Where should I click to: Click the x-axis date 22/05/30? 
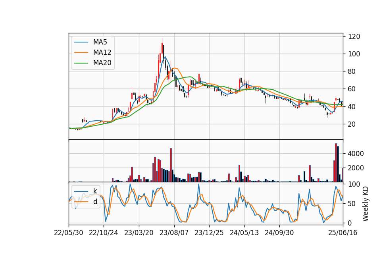69,233
